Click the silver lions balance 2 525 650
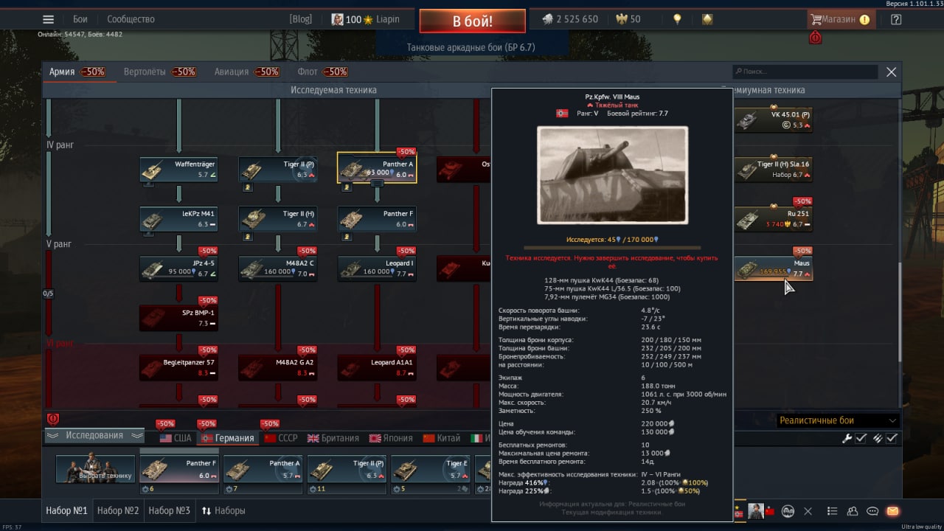 [x=570, y=19]
